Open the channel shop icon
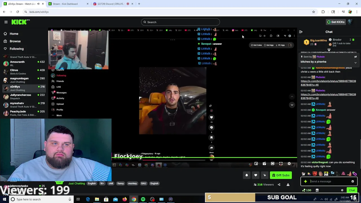Image resolution: width=361 pixels, height=203 pixels. tap(317, 190)
